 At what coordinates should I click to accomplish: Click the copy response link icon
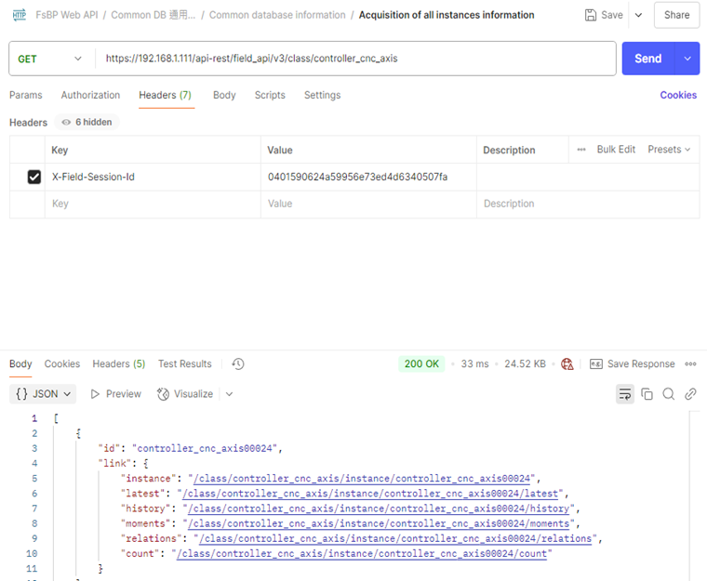point(690,394)
